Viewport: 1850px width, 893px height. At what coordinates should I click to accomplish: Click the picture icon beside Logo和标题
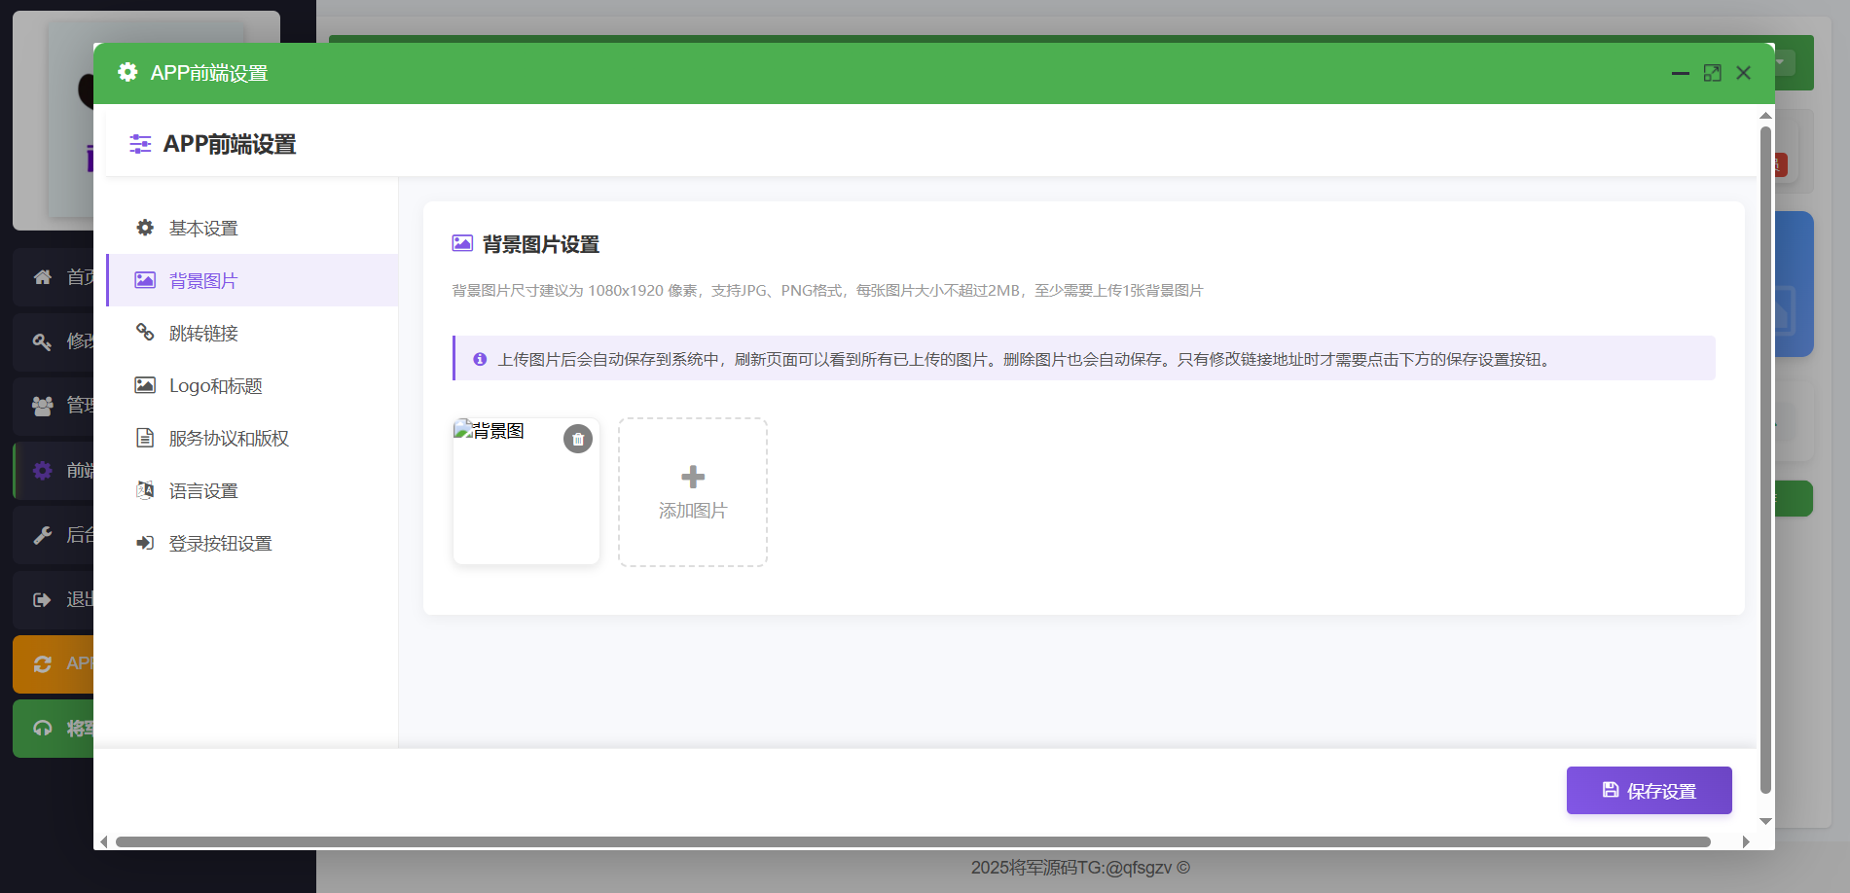point(145,385)
